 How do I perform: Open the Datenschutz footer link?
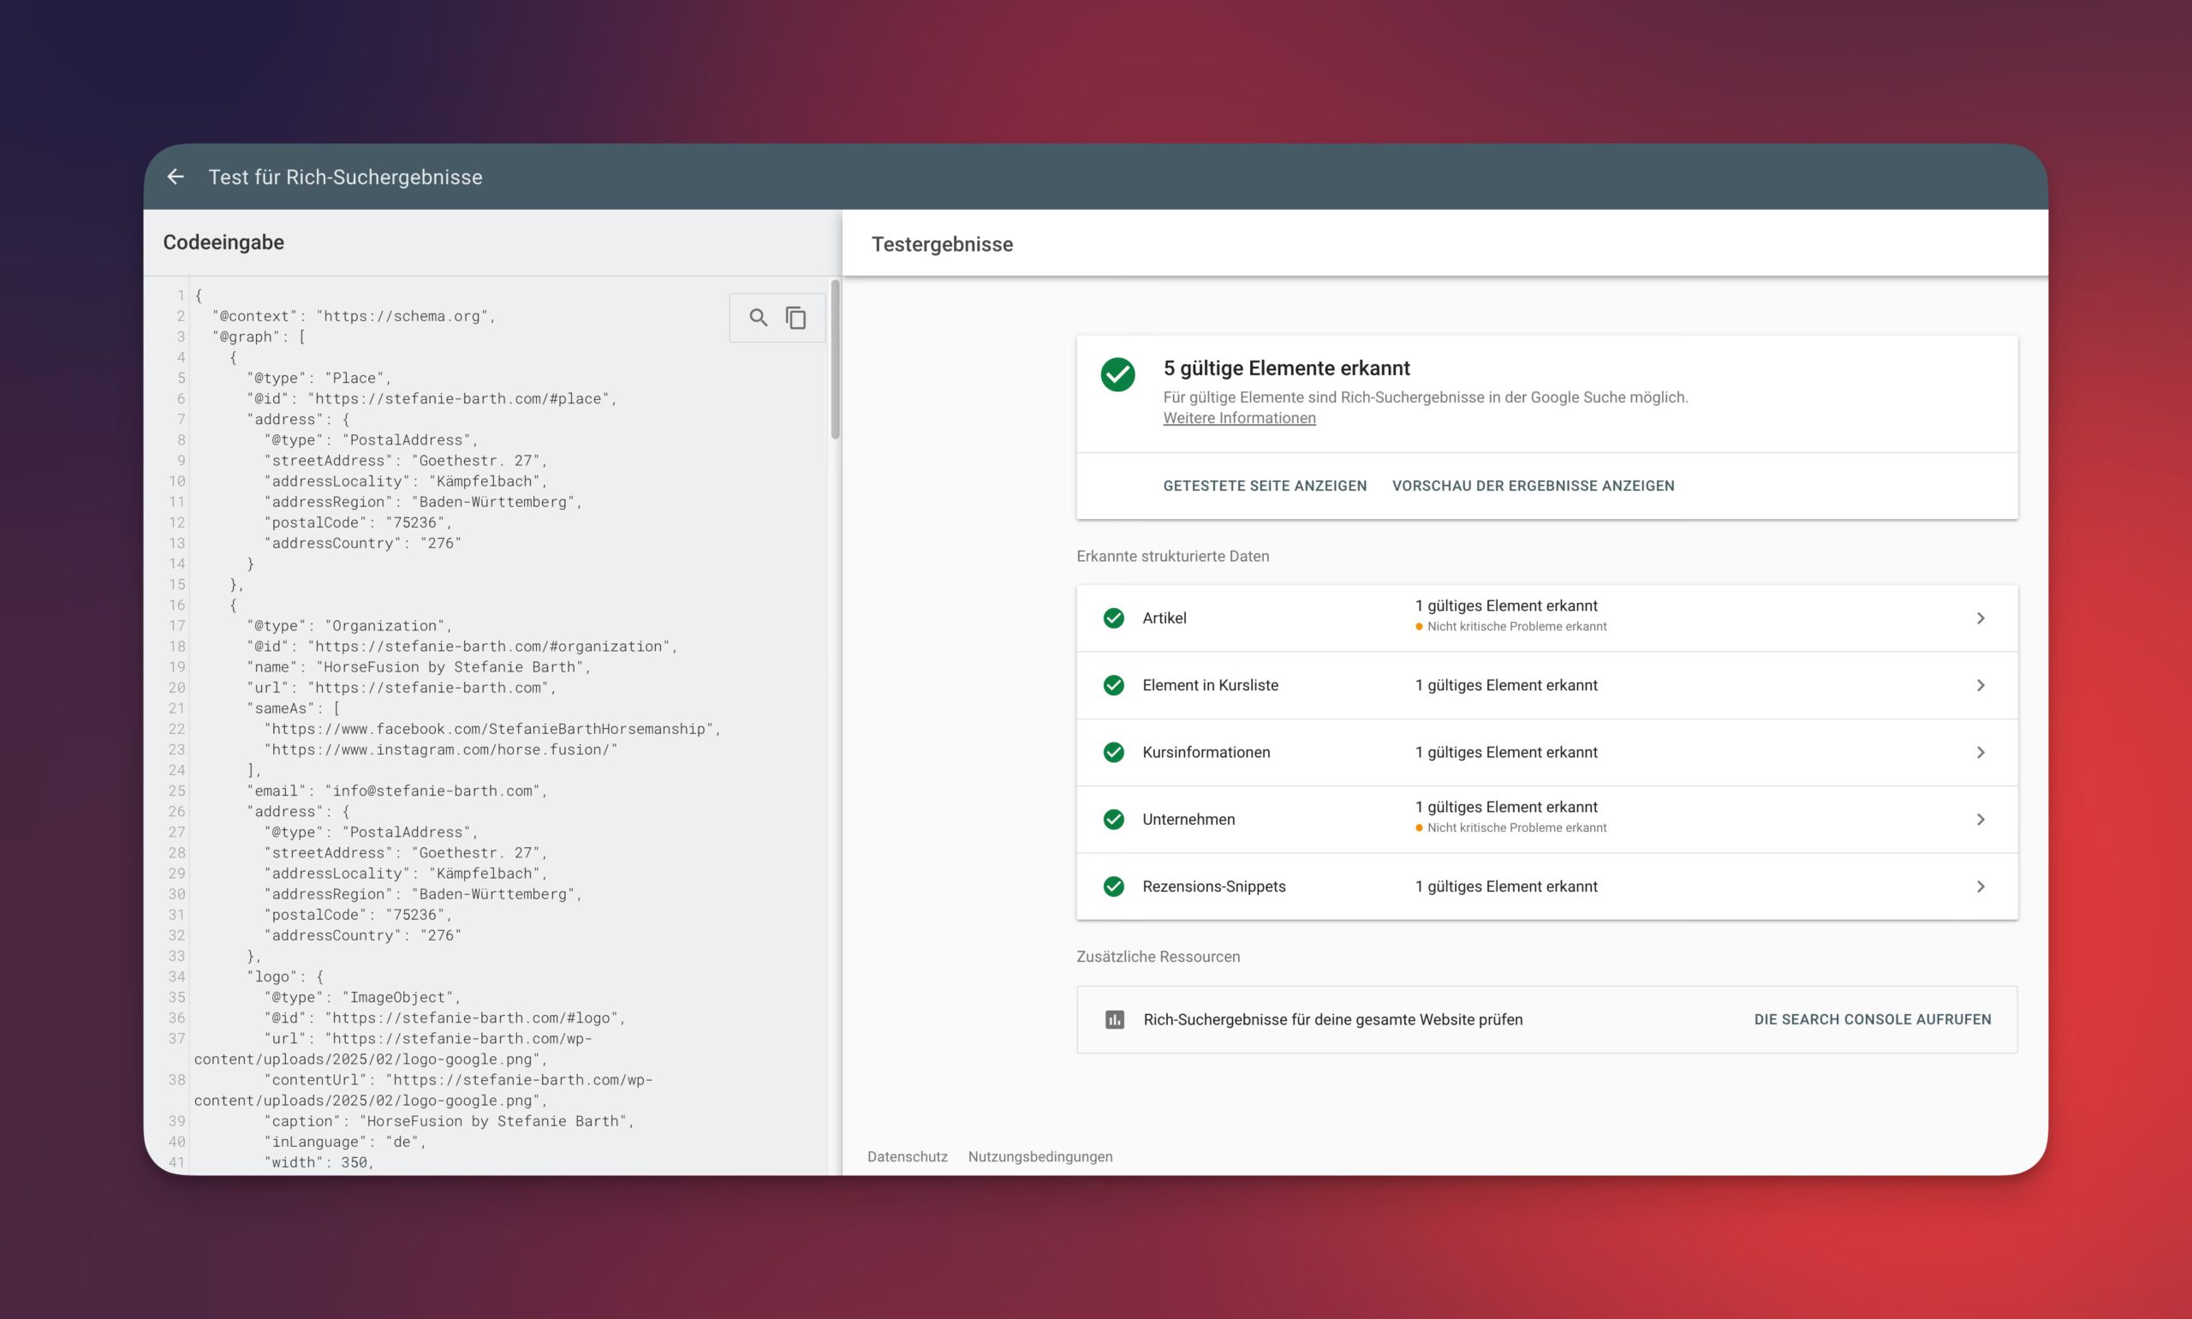coord(907,1156)
